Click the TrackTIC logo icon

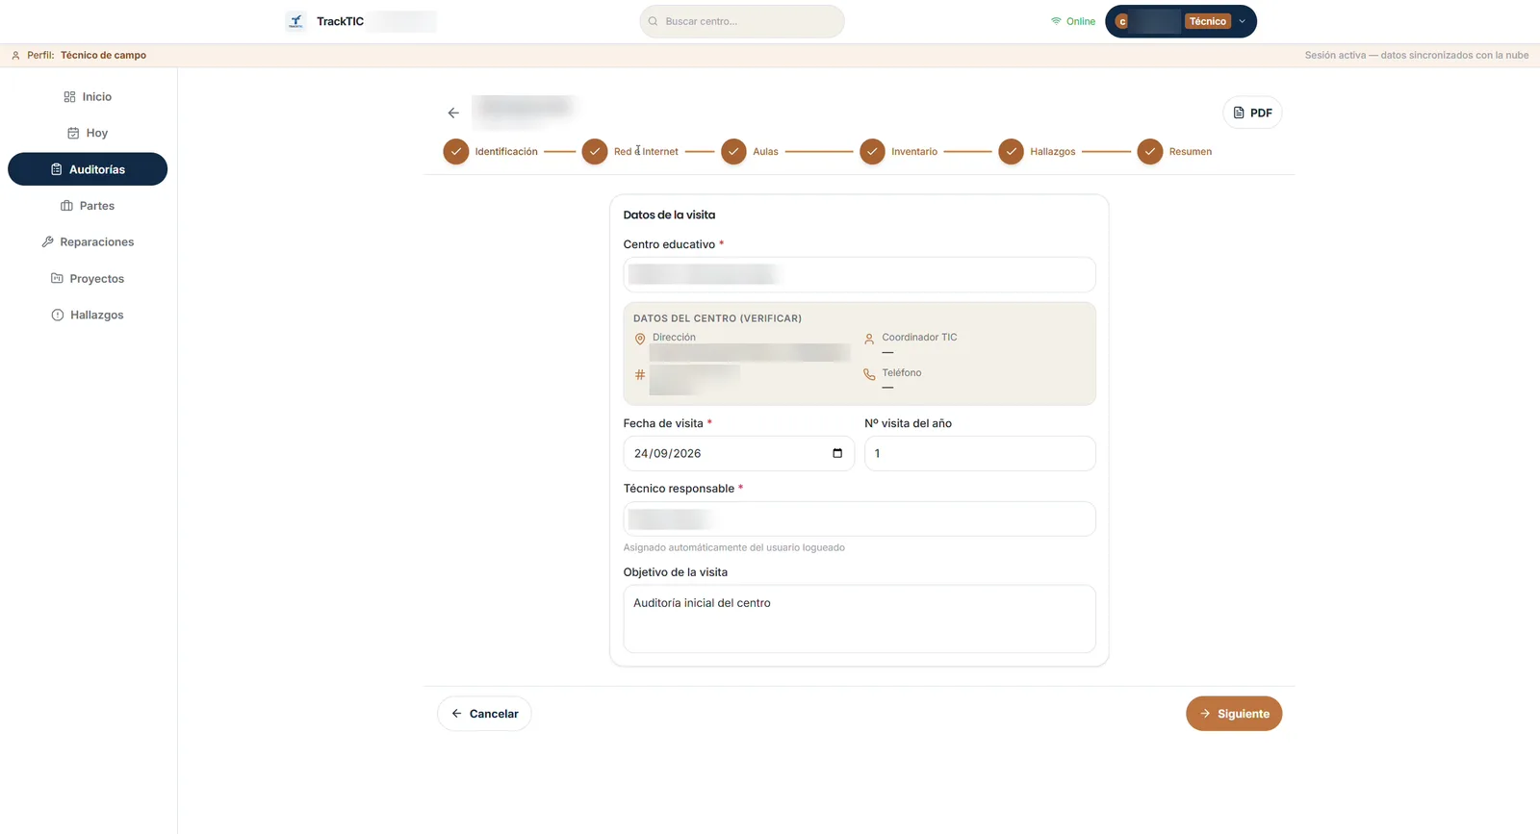[x=295, y=21]
